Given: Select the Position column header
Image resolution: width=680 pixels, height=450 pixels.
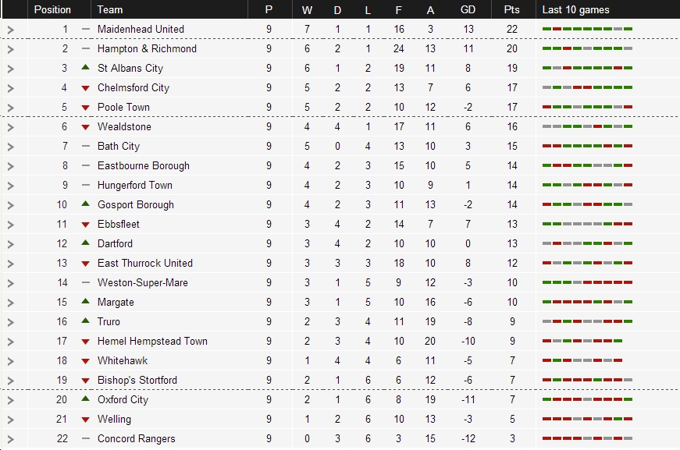Looking at the screenshot, I should (52, 9).
